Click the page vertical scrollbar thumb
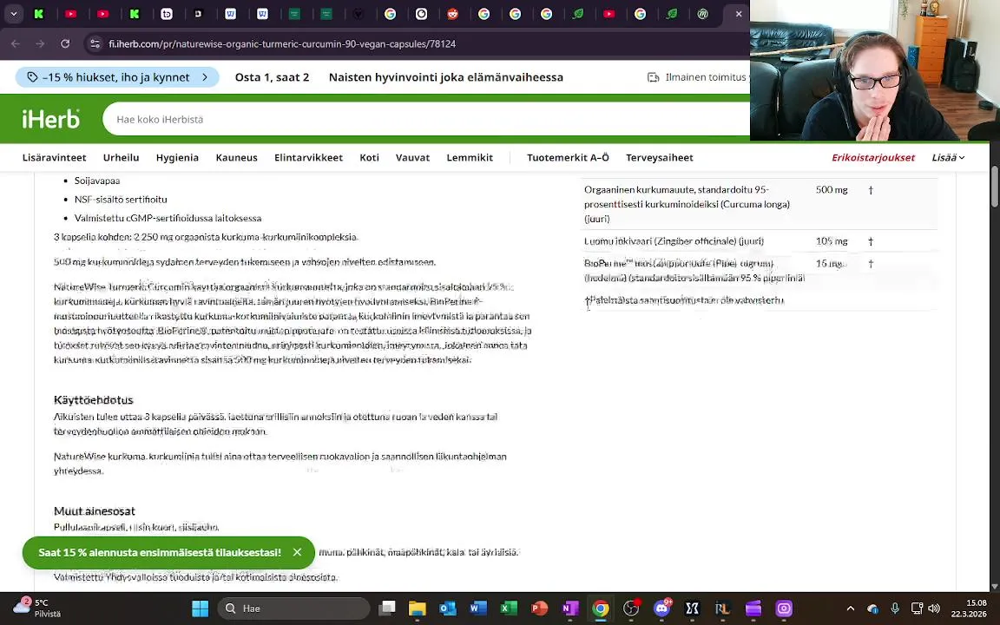The image size is (1000, 625). [x=995, y=187]
